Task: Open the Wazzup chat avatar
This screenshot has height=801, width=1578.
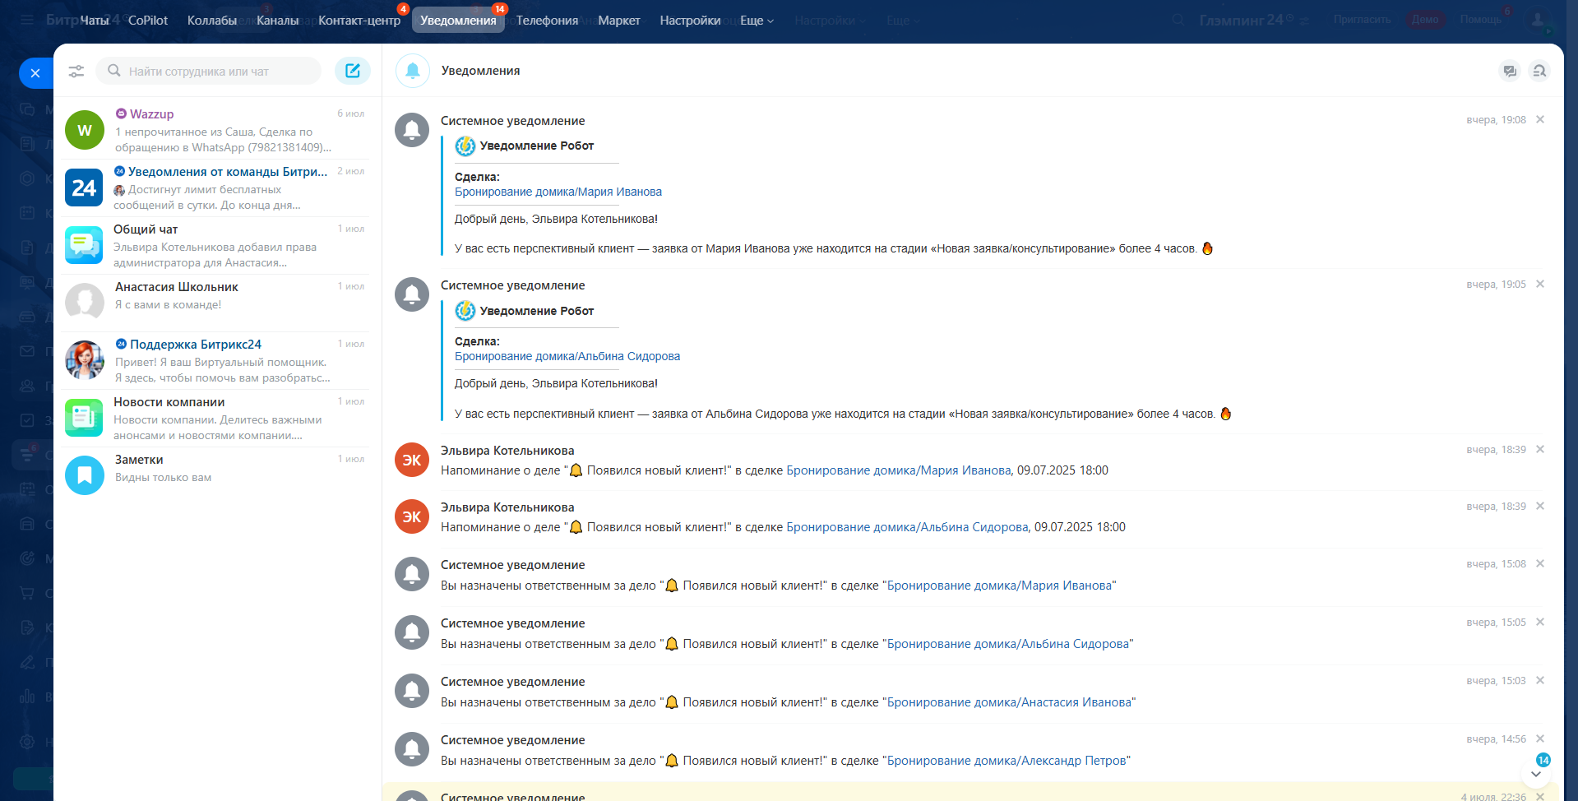Action: click(x=85, y=131)
